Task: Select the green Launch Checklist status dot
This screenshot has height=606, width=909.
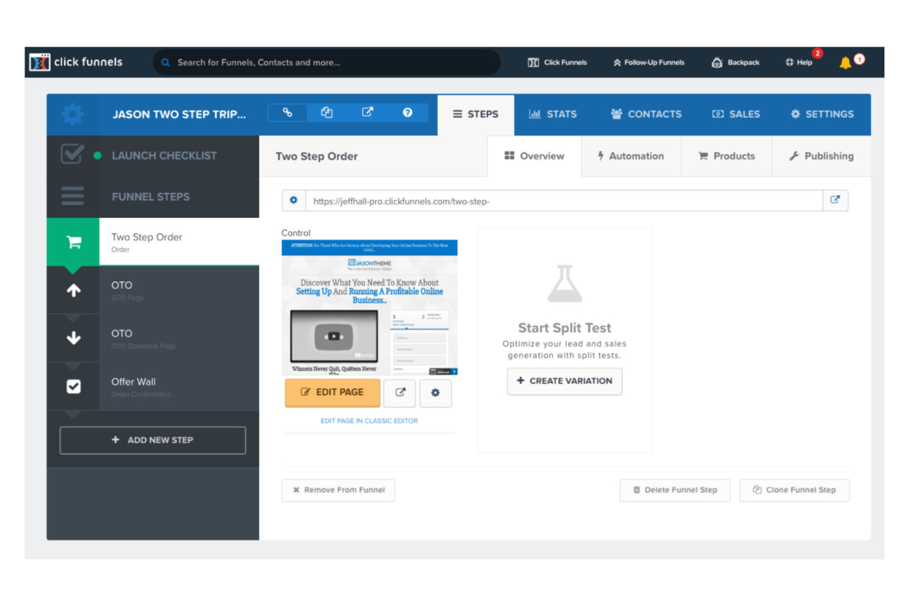Action: [x=98, y=156]
